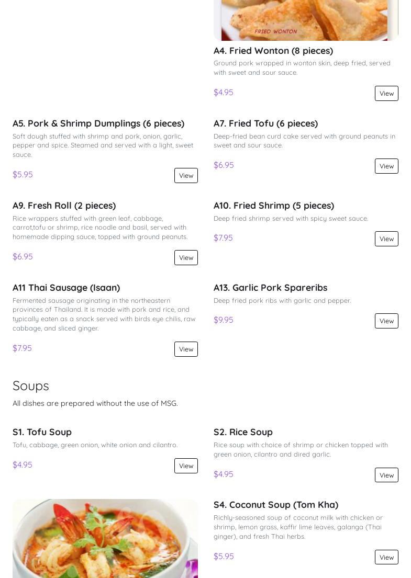Click the $9.95 spareribs price
Image resolution: width=411 pixels, height=578 pixels.
tap(224, 320)
